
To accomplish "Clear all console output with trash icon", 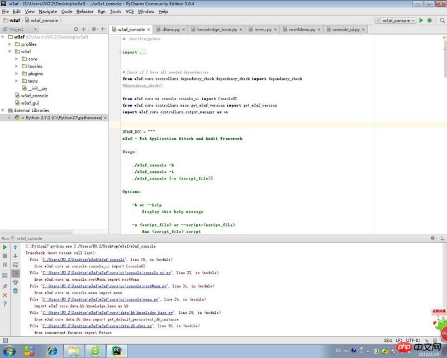I will (x=16, y=290).
